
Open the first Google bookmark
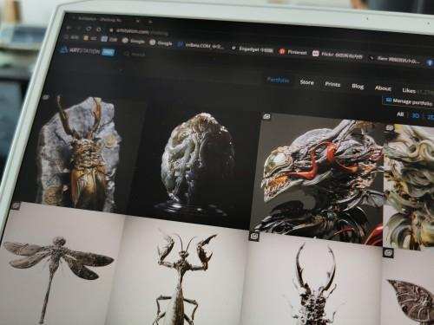[134, 41]
